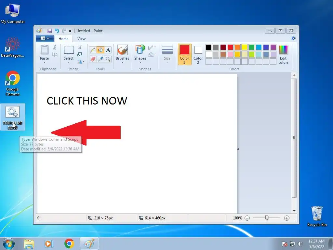Image resolution: width=333 pixels, height=250 pixels.
Task: Click the rectangular Select tool icon
Action: click(69, 50)
